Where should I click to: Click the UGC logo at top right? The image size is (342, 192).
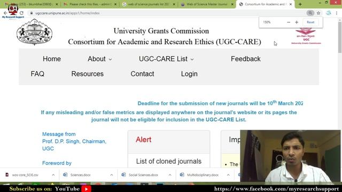(306, 36)
